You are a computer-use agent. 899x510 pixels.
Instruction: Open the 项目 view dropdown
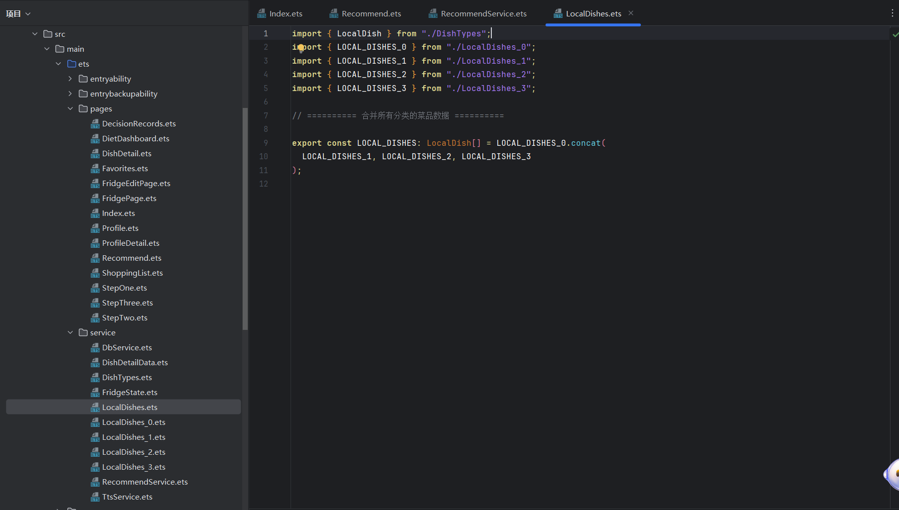[18, 13]
